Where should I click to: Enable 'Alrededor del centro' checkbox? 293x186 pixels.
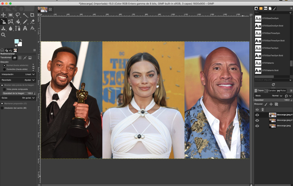tap(2, 108)
